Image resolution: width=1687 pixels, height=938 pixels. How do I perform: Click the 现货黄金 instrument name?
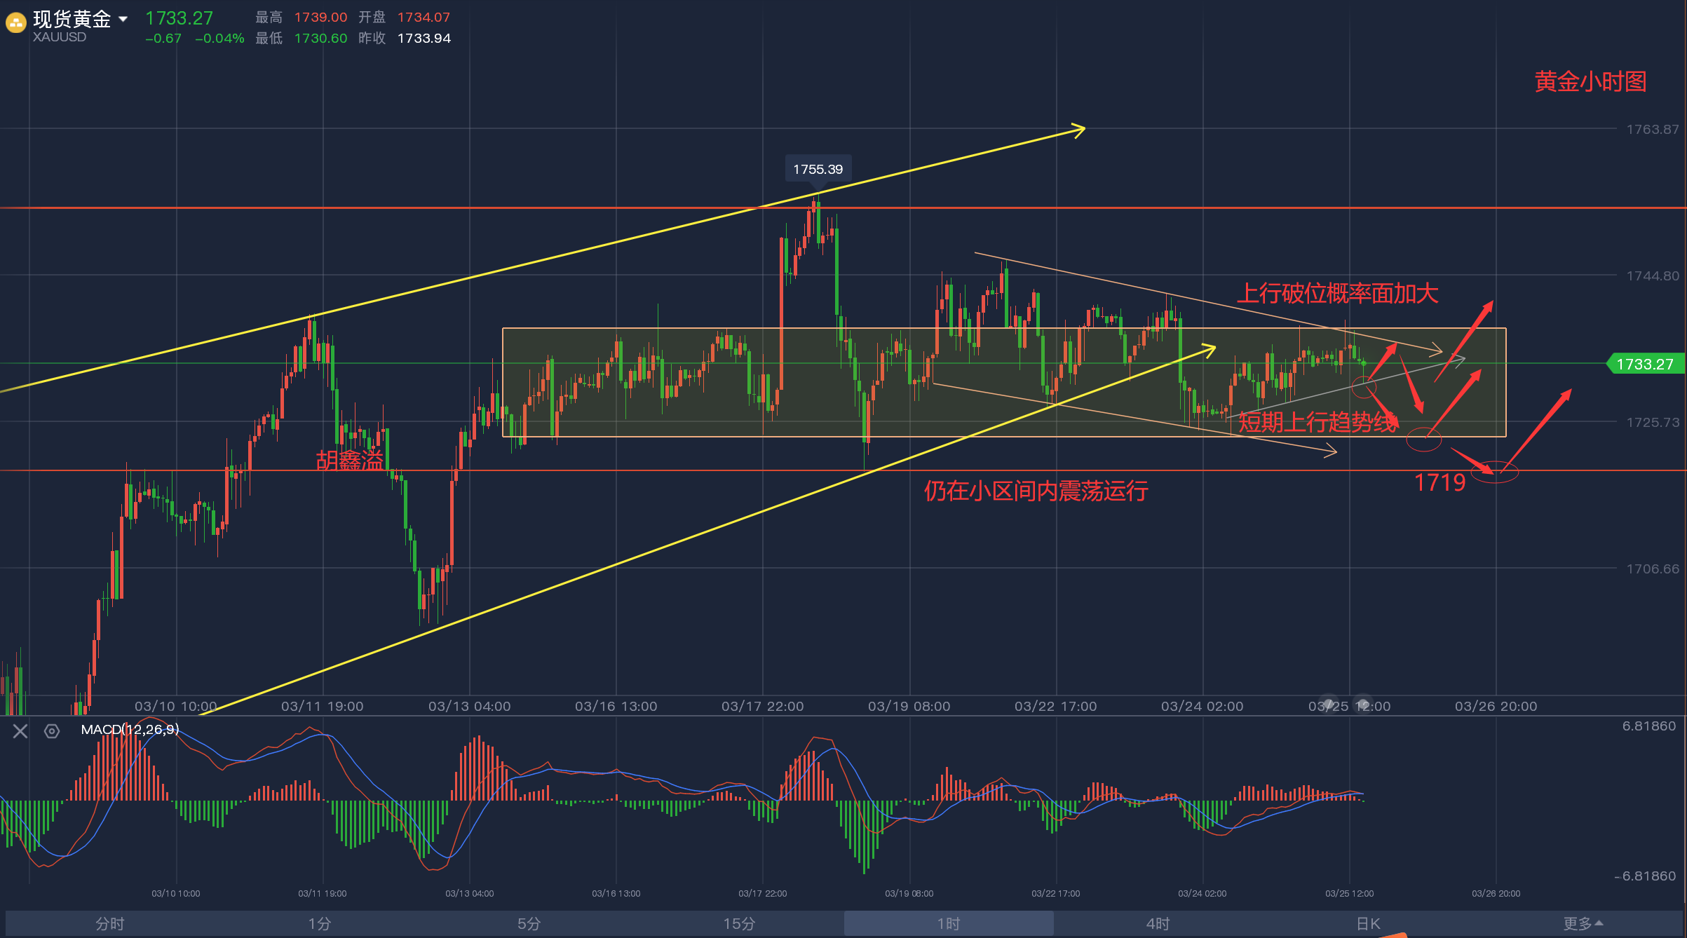tap(72, 19)
